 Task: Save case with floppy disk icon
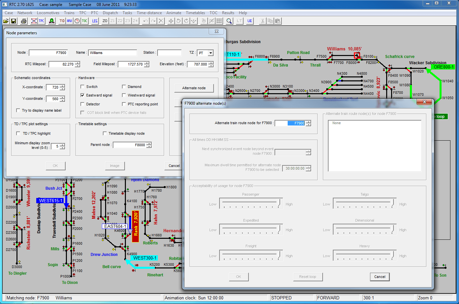14,21
